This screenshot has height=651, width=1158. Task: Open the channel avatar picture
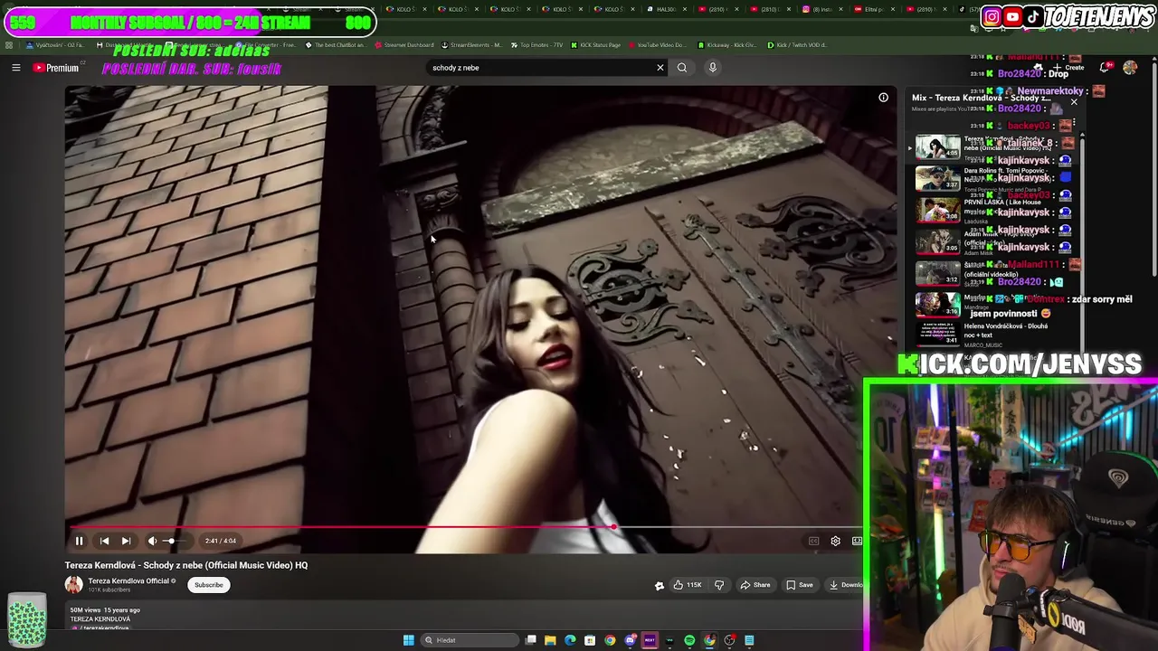coord(73,585)
